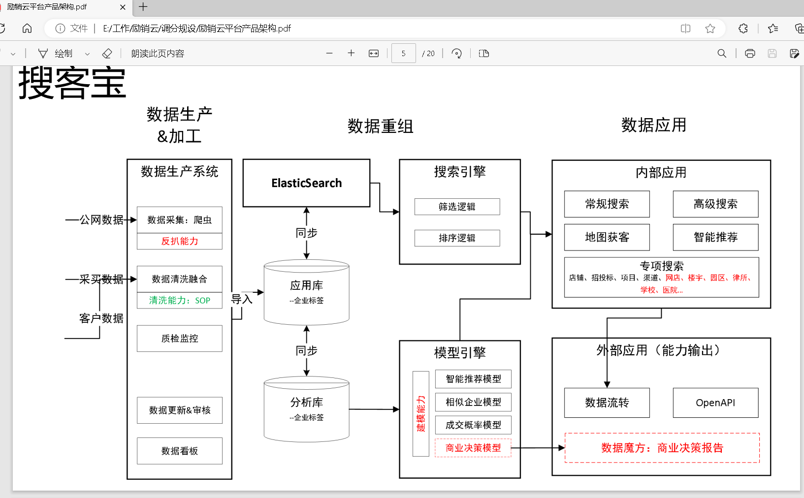804x498 pixels.
Task: Click 搜客宝 title text
Action: click(72, 83)
